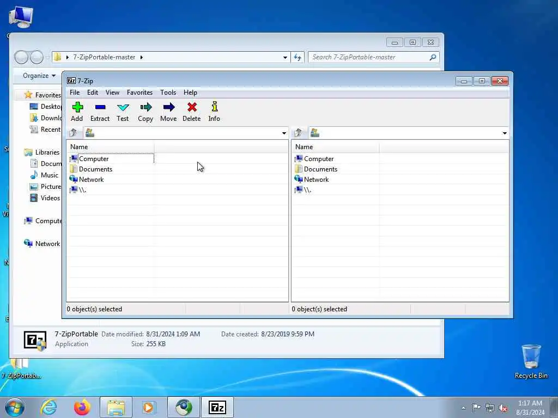558x418 pixels.
Task: Click the Explorer refresh button
Action: coord(298,57)
